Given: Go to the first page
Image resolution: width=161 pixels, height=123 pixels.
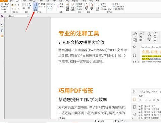Looking at the screenshot, I should click(96, 121).
